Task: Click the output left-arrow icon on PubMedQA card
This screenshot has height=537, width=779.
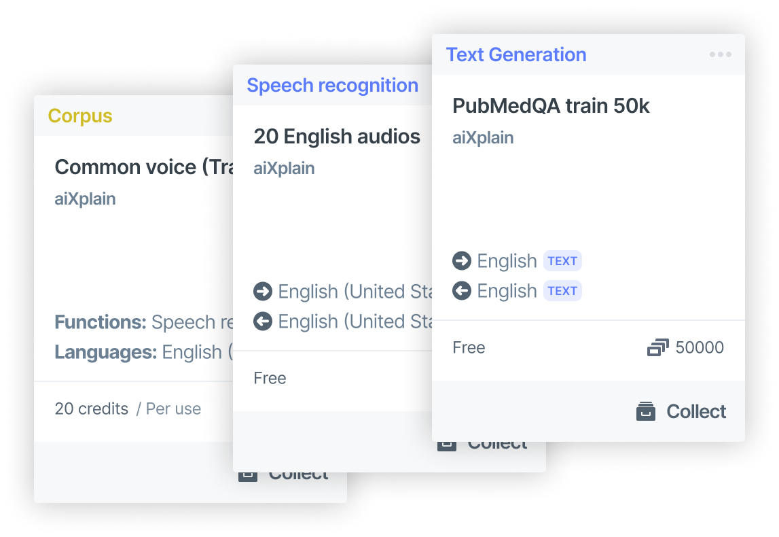Action: pyautogui.click(x=462, y=291)
